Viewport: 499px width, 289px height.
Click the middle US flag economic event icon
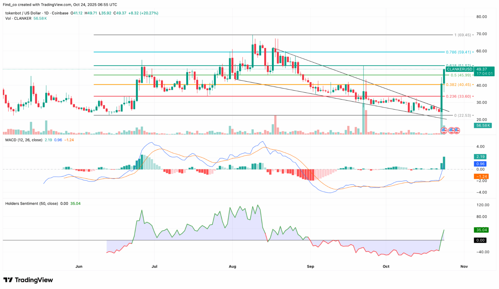point(451,131)
